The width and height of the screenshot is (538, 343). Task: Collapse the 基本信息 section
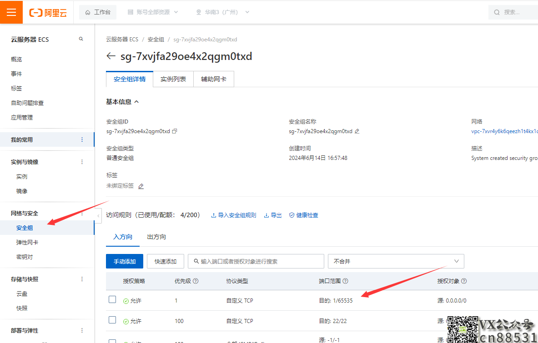pyautogui.click(x=122, y=102)
